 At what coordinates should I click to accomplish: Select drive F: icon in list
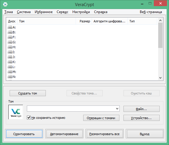pos(10,37)
